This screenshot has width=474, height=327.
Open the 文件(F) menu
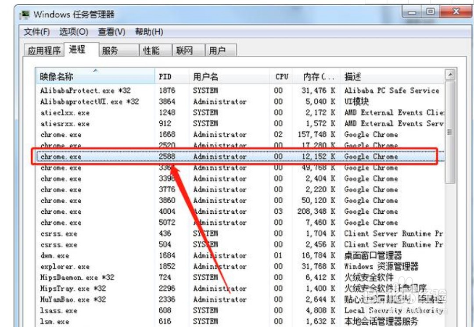pyautogui.click(x=36, y=32)
